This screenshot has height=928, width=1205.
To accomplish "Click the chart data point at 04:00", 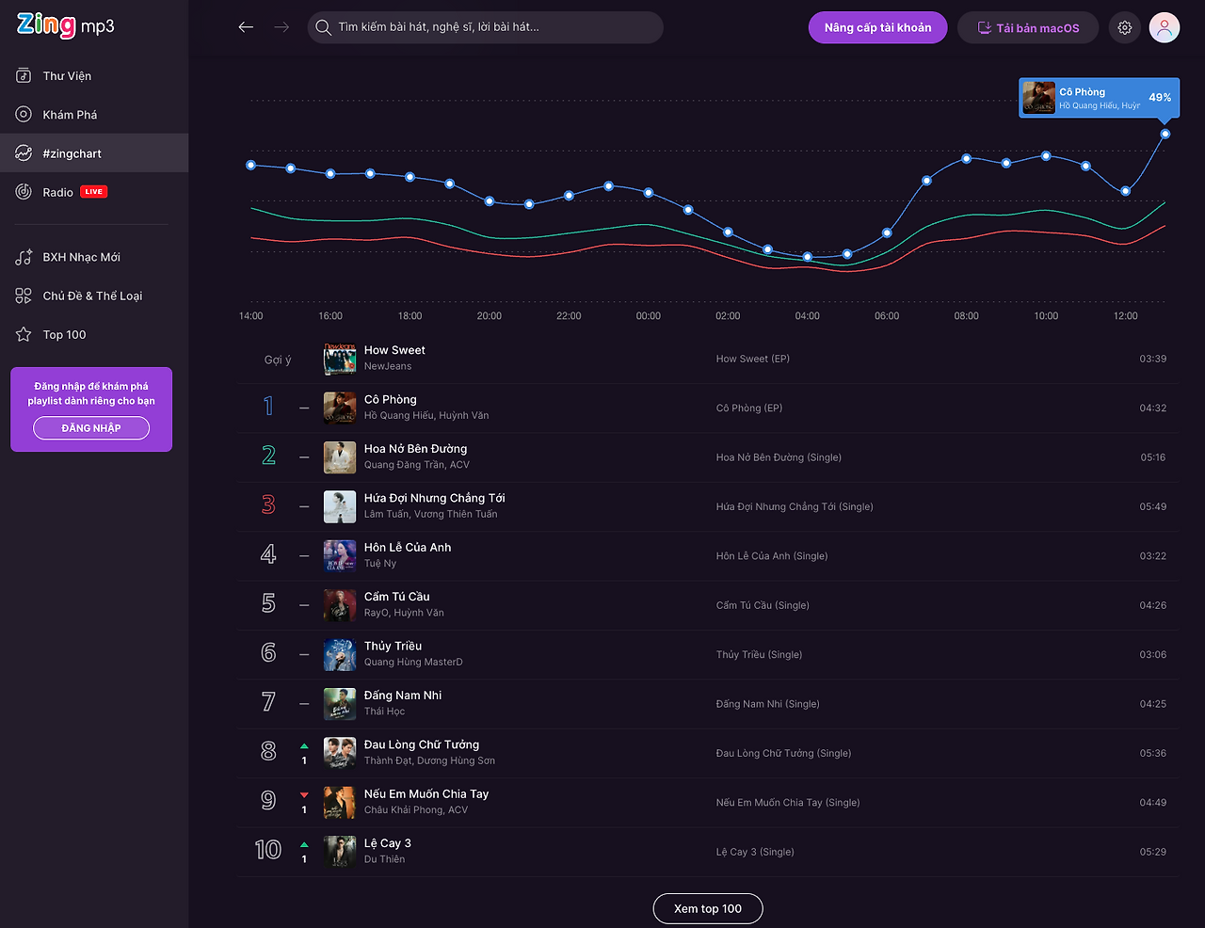I will point(808,257).
